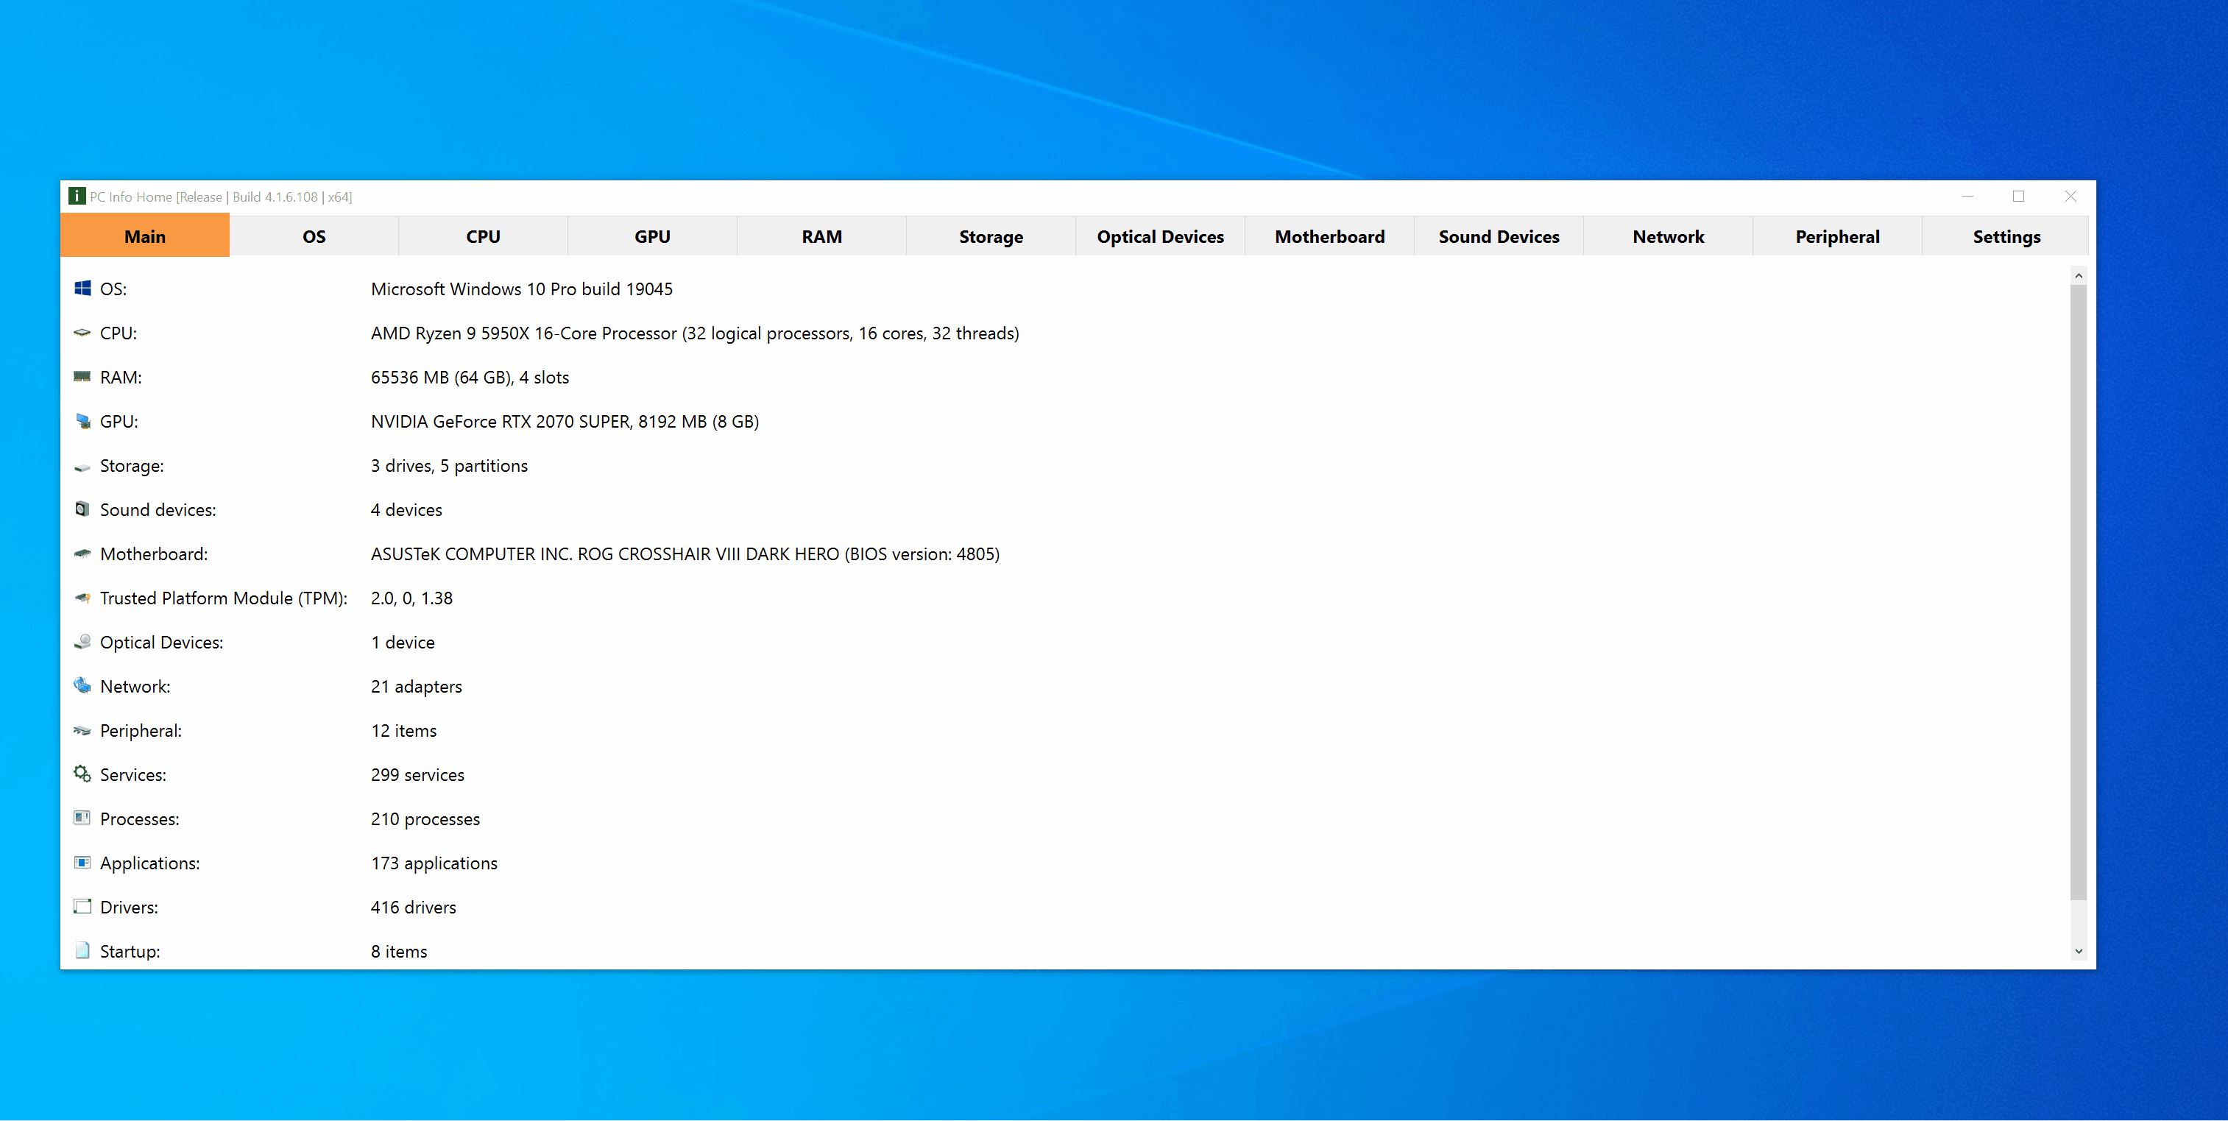Click '21 adapters'

tap(416, 686)
